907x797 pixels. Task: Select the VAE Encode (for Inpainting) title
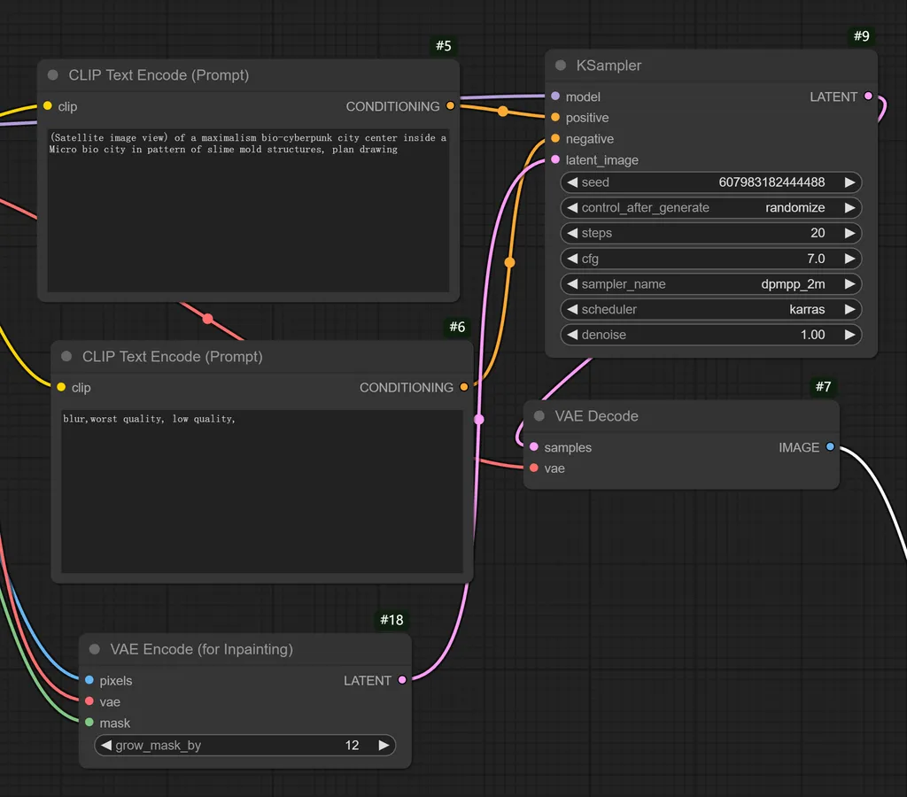tap(201, 649)
